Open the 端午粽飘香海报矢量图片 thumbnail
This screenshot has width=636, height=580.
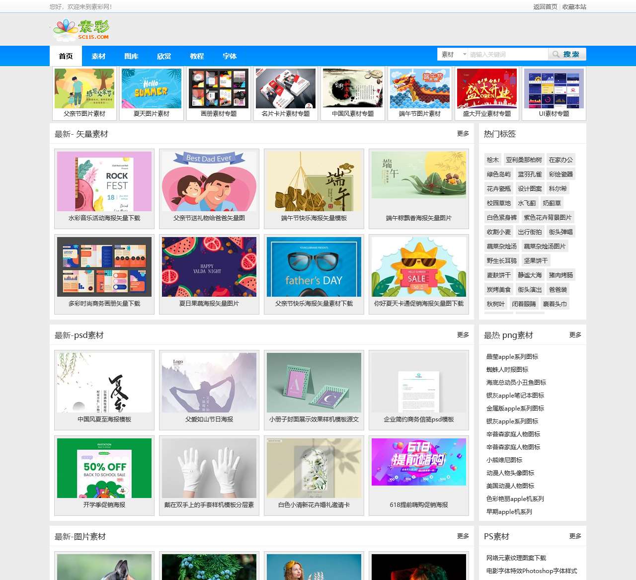(419, 175)
